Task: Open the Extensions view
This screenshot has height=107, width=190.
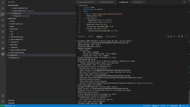Action: [3, 32]
